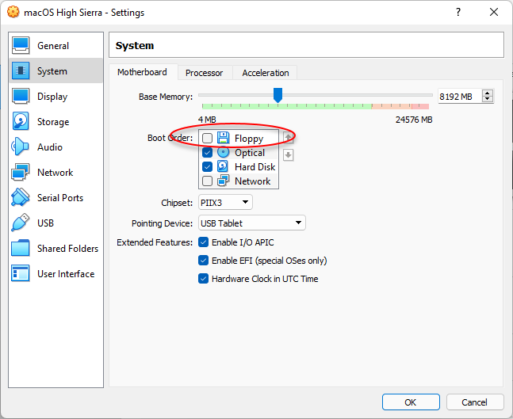The height and width of the screenshot is (419, 513).
Task: Click the 24576 MB maximum memory label
Action: 414,120
